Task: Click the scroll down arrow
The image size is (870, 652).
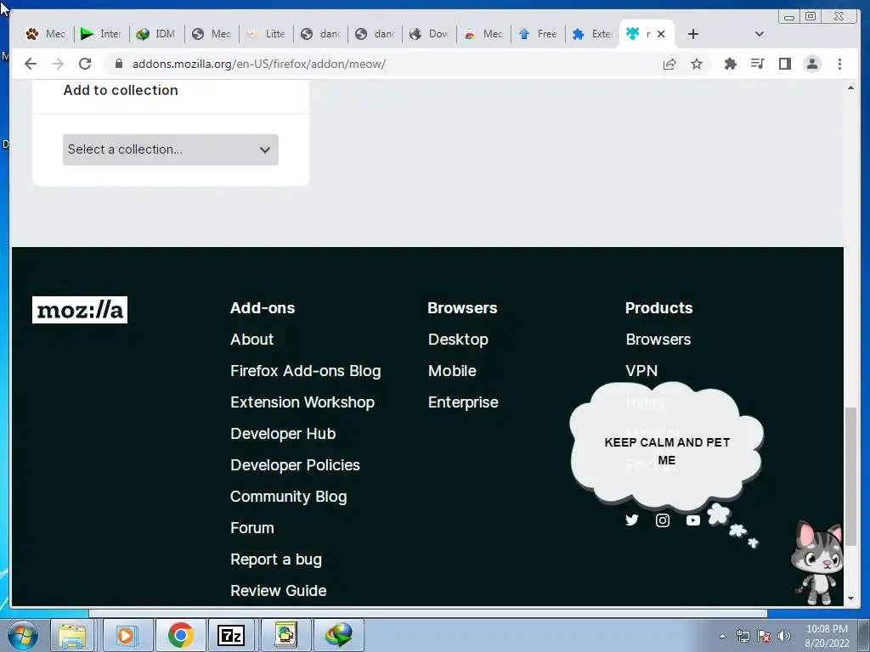Action: [x=850, y=599]
